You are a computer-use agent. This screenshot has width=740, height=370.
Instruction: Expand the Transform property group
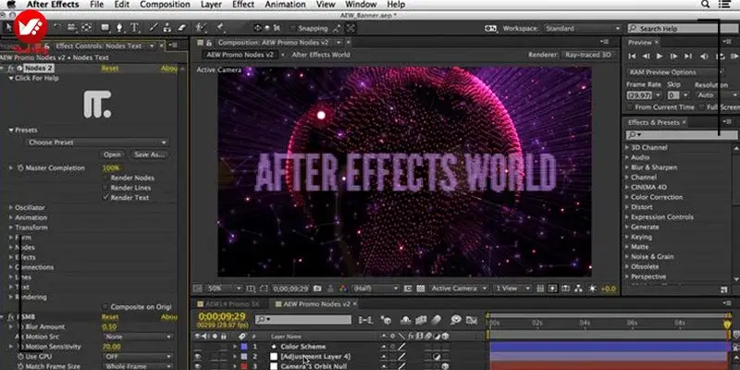(x=11, y=228)
